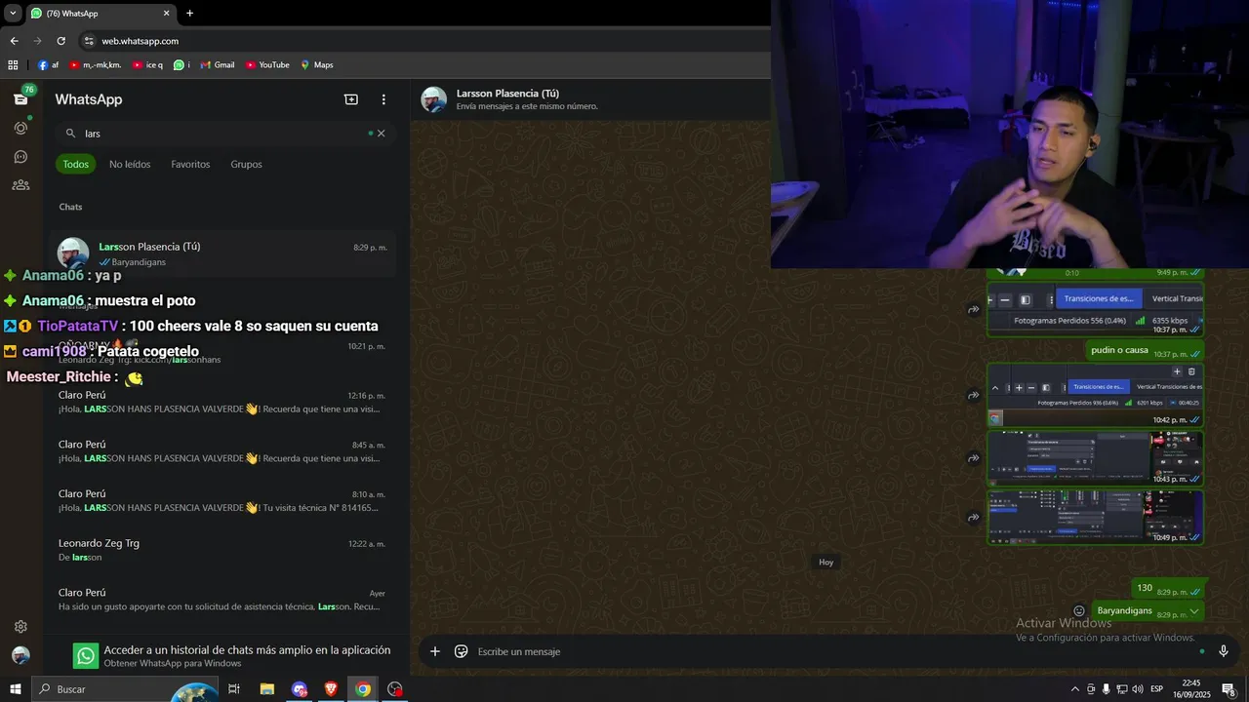Open the Chats section in WhatsApp sidebar

tap(20, 98)
